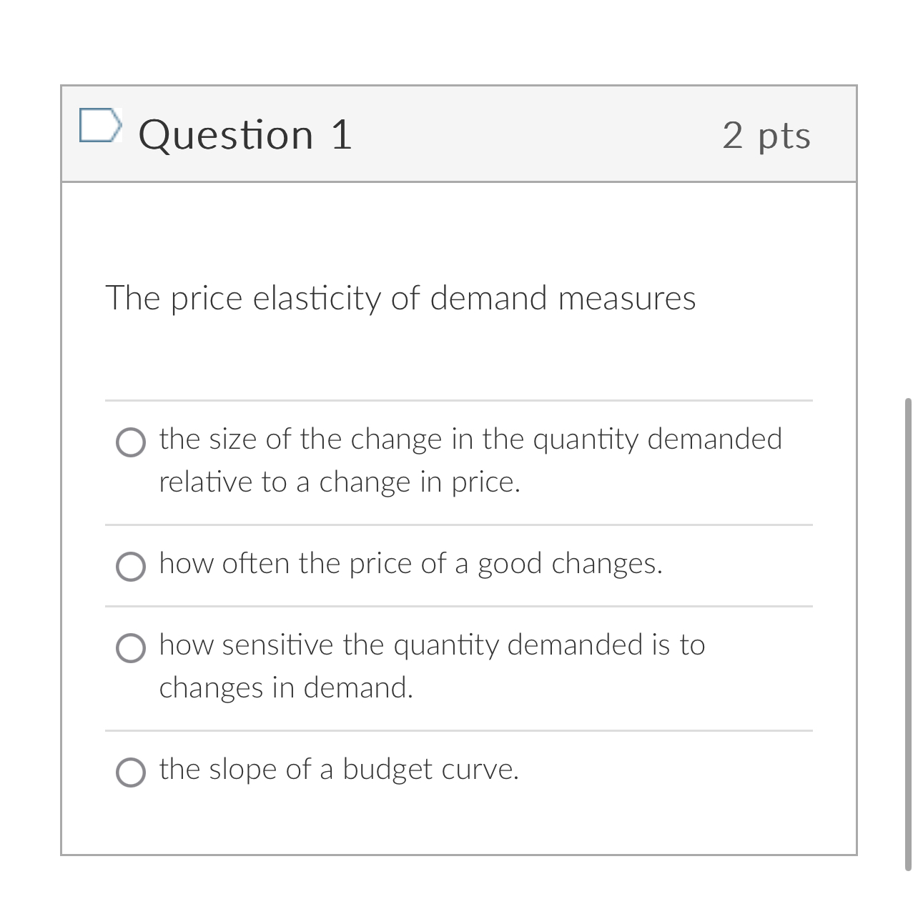
Task: Click the Question 1 header bar
Action: click(459, 133)
